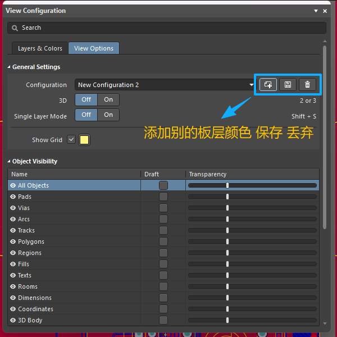Adjust the Pads transparency slider
This screenshot has width=337, height=337.
coord(252,197)
